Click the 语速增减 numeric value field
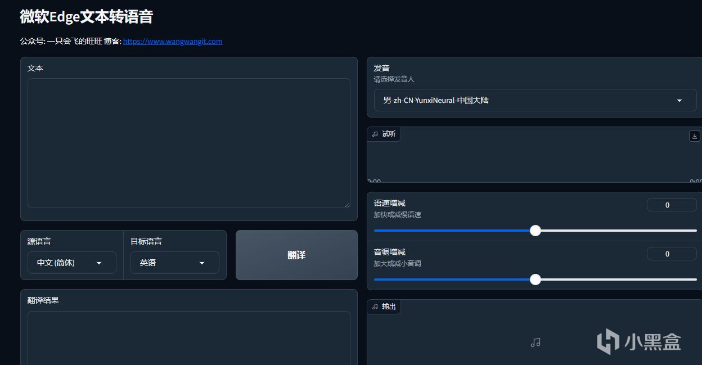The width and height of the screenshot is (702, 365). click(x=672, y=205)
